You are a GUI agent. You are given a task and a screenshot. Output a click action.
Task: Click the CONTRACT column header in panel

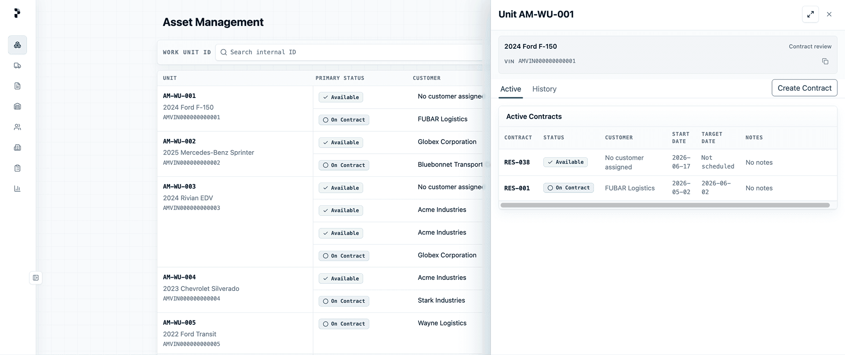click(518, 138)
